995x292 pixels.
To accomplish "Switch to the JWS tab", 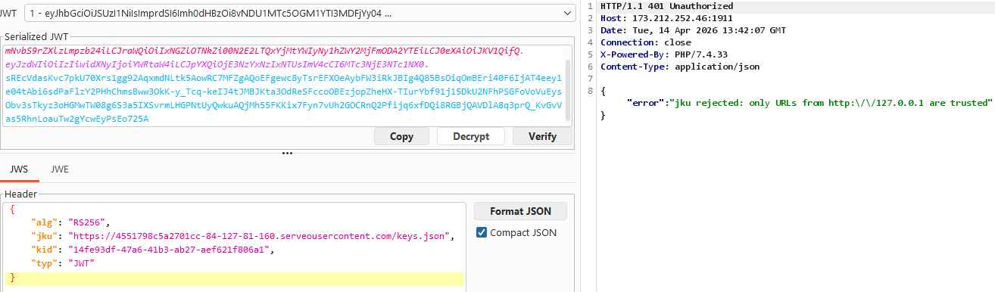I will point(19,169).
